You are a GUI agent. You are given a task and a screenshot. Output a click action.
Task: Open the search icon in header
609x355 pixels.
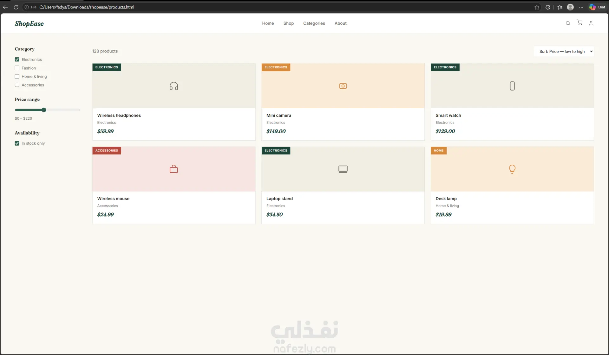click(x=568, y=23)
